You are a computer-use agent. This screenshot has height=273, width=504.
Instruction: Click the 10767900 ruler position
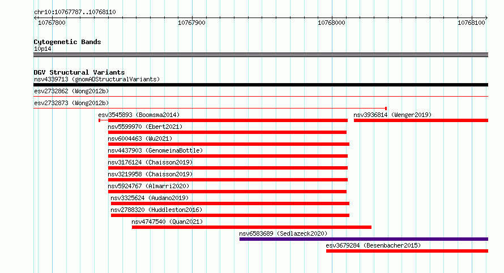coord(191,23)
